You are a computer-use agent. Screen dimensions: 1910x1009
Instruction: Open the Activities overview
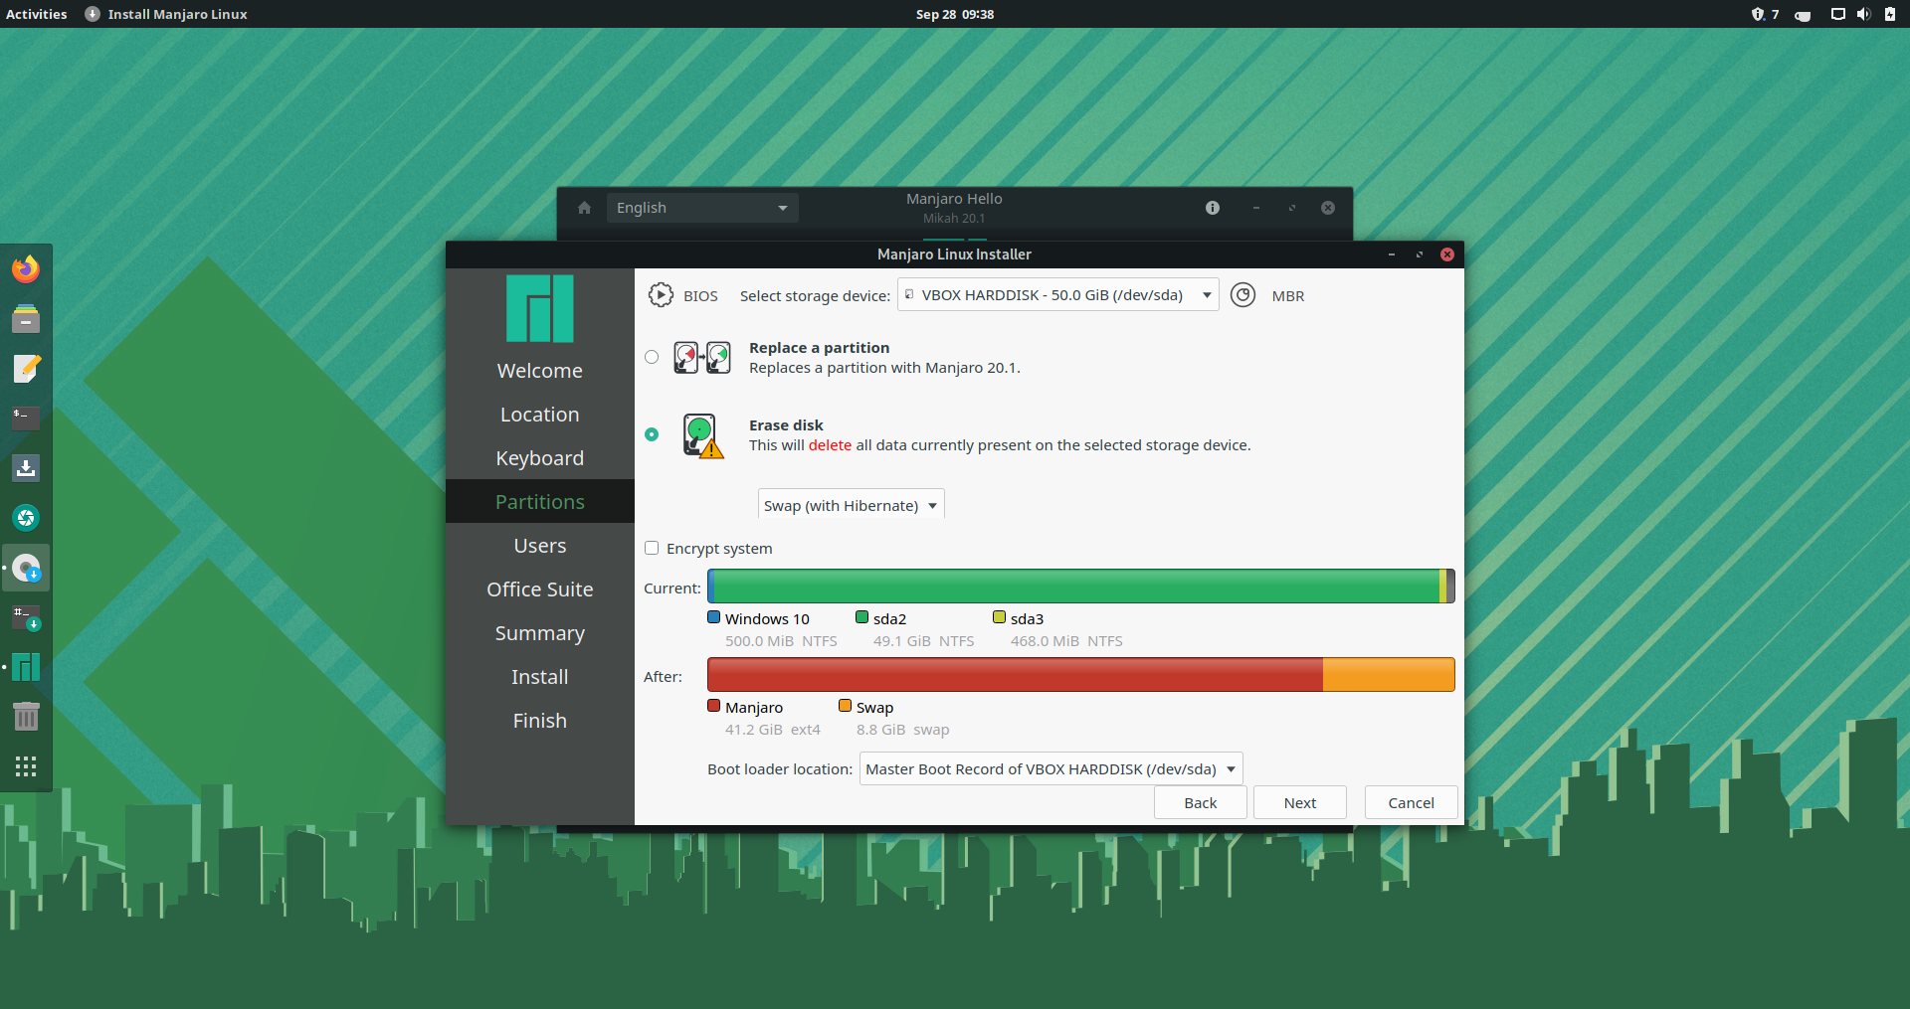point(37,14)
